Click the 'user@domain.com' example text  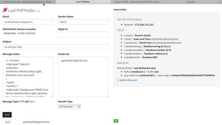point(145,68)
